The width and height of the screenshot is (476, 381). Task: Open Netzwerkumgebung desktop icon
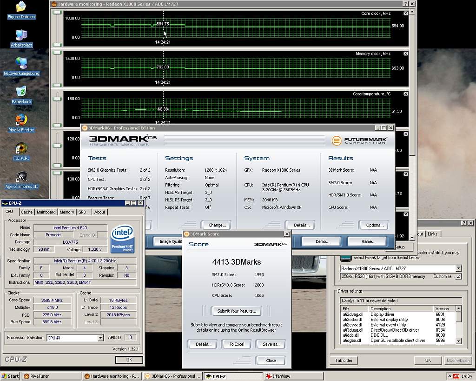point(21,66)
